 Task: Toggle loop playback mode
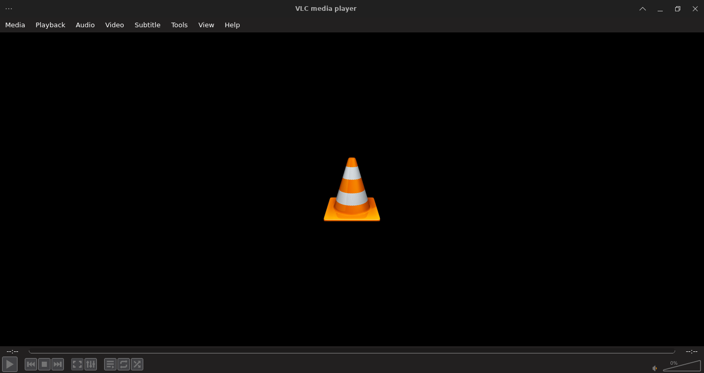124,364
